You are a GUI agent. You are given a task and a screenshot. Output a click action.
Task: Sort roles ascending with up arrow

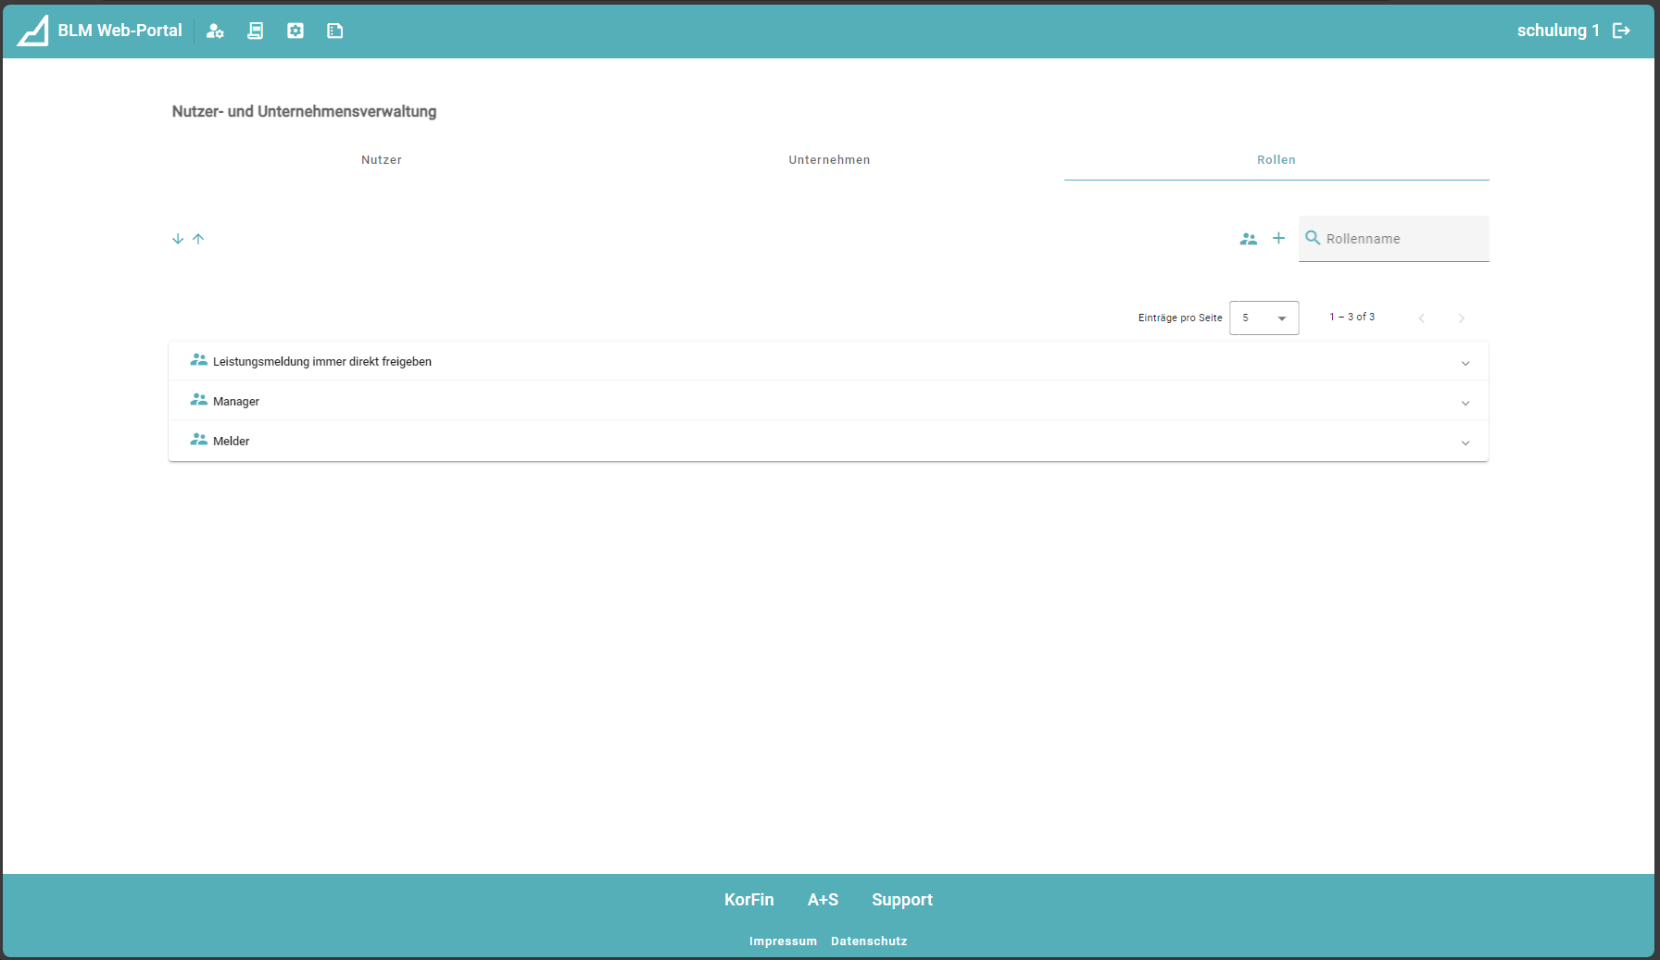[x=198, y=239]
